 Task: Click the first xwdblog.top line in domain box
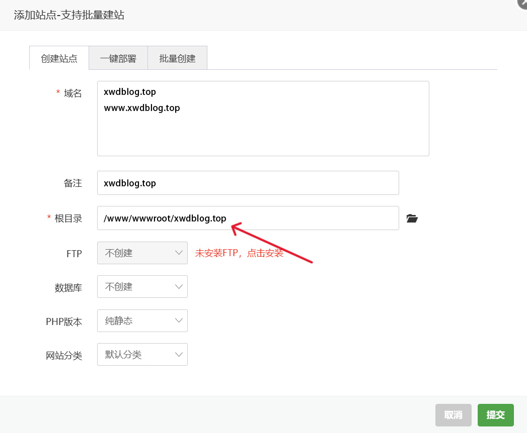point(130,92)
